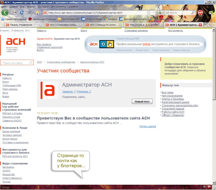Open the address bar history dropdown
The height and width of the screenshot is (190, 216).
[154, 13]
